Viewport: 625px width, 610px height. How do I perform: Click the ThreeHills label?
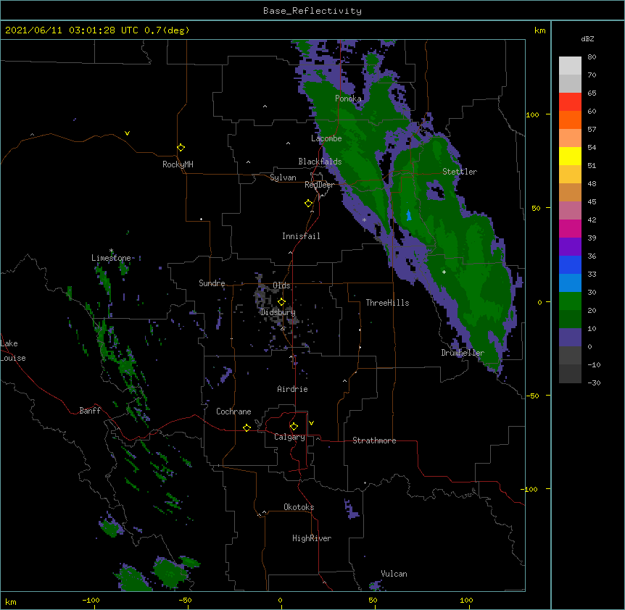387,303
